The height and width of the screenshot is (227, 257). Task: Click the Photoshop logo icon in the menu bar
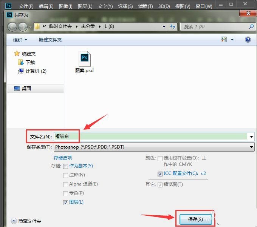[8, 6]
